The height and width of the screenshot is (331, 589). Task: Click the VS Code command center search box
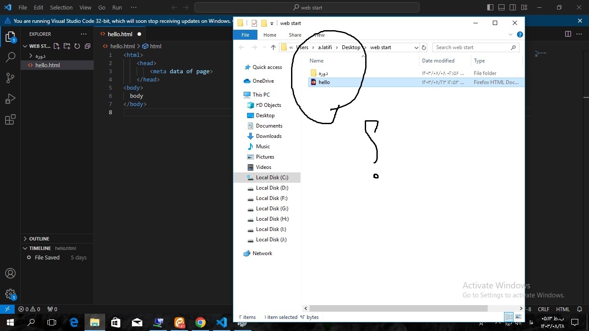tap(307, 7)
